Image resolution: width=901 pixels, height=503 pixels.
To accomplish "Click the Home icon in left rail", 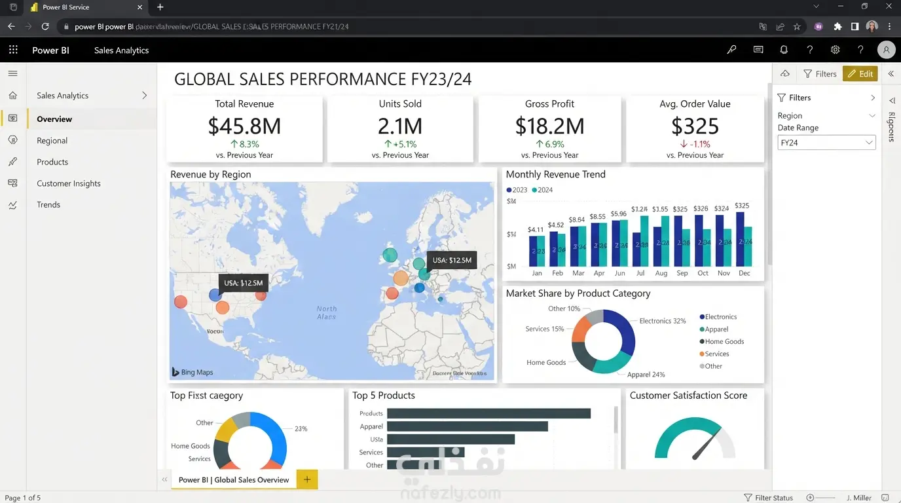I will coord(13,96).
